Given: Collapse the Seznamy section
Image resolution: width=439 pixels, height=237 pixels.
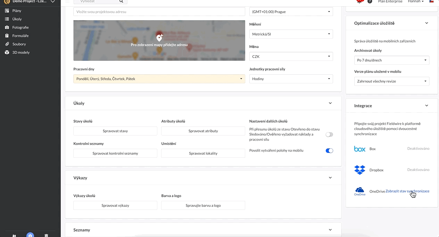Looking at the screenshot, I should (x=330, y=230).
